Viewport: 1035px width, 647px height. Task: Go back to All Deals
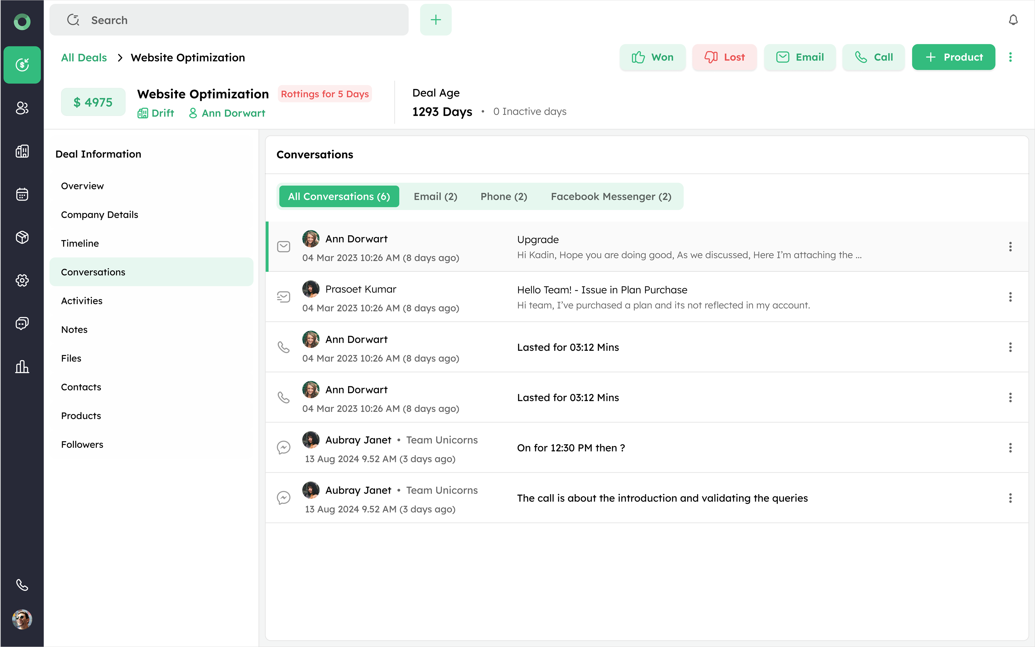click(x=84, y=58)
